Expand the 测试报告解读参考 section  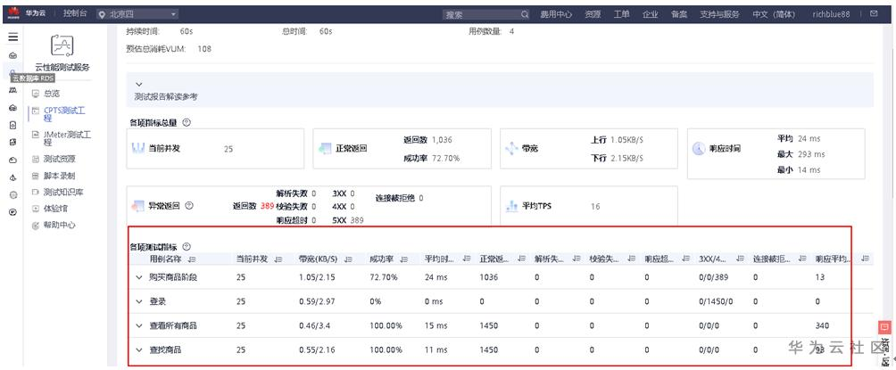[x=139, y=85]
